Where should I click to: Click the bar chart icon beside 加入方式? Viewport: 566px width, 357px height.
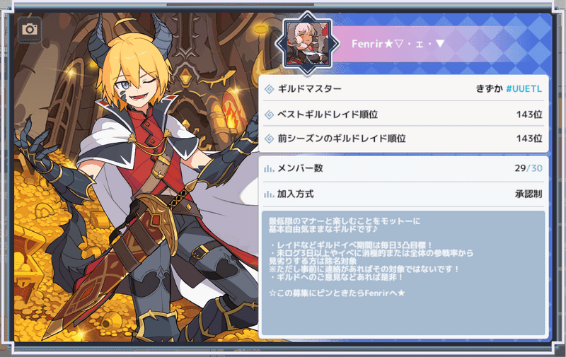(269, 194)
